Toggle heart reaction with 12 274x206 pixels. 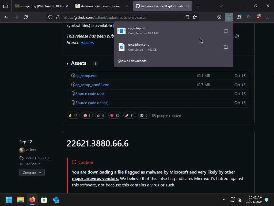pos(115,115)
